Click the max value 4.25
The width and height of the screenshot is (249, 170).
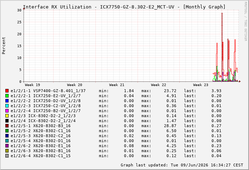click(171, 146)
